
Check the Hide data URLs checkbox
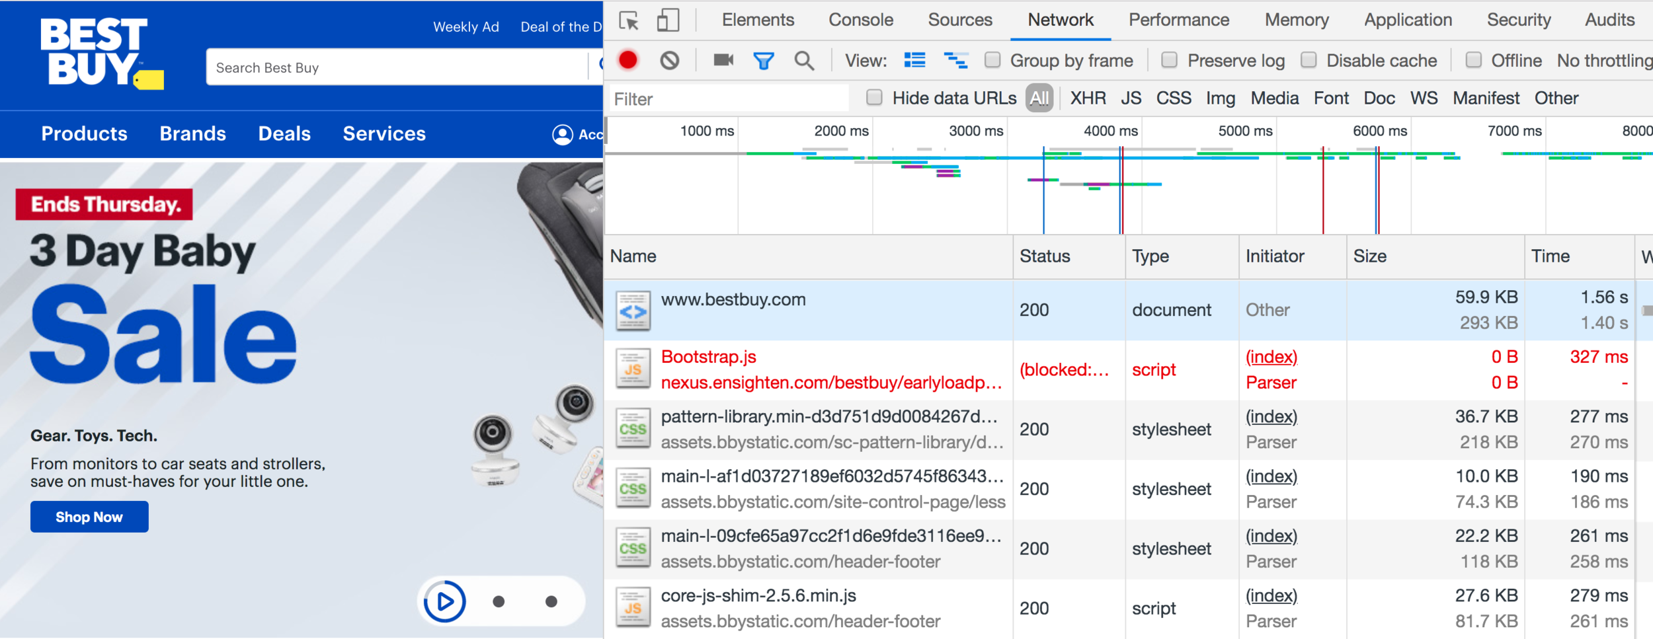[874, 98]
